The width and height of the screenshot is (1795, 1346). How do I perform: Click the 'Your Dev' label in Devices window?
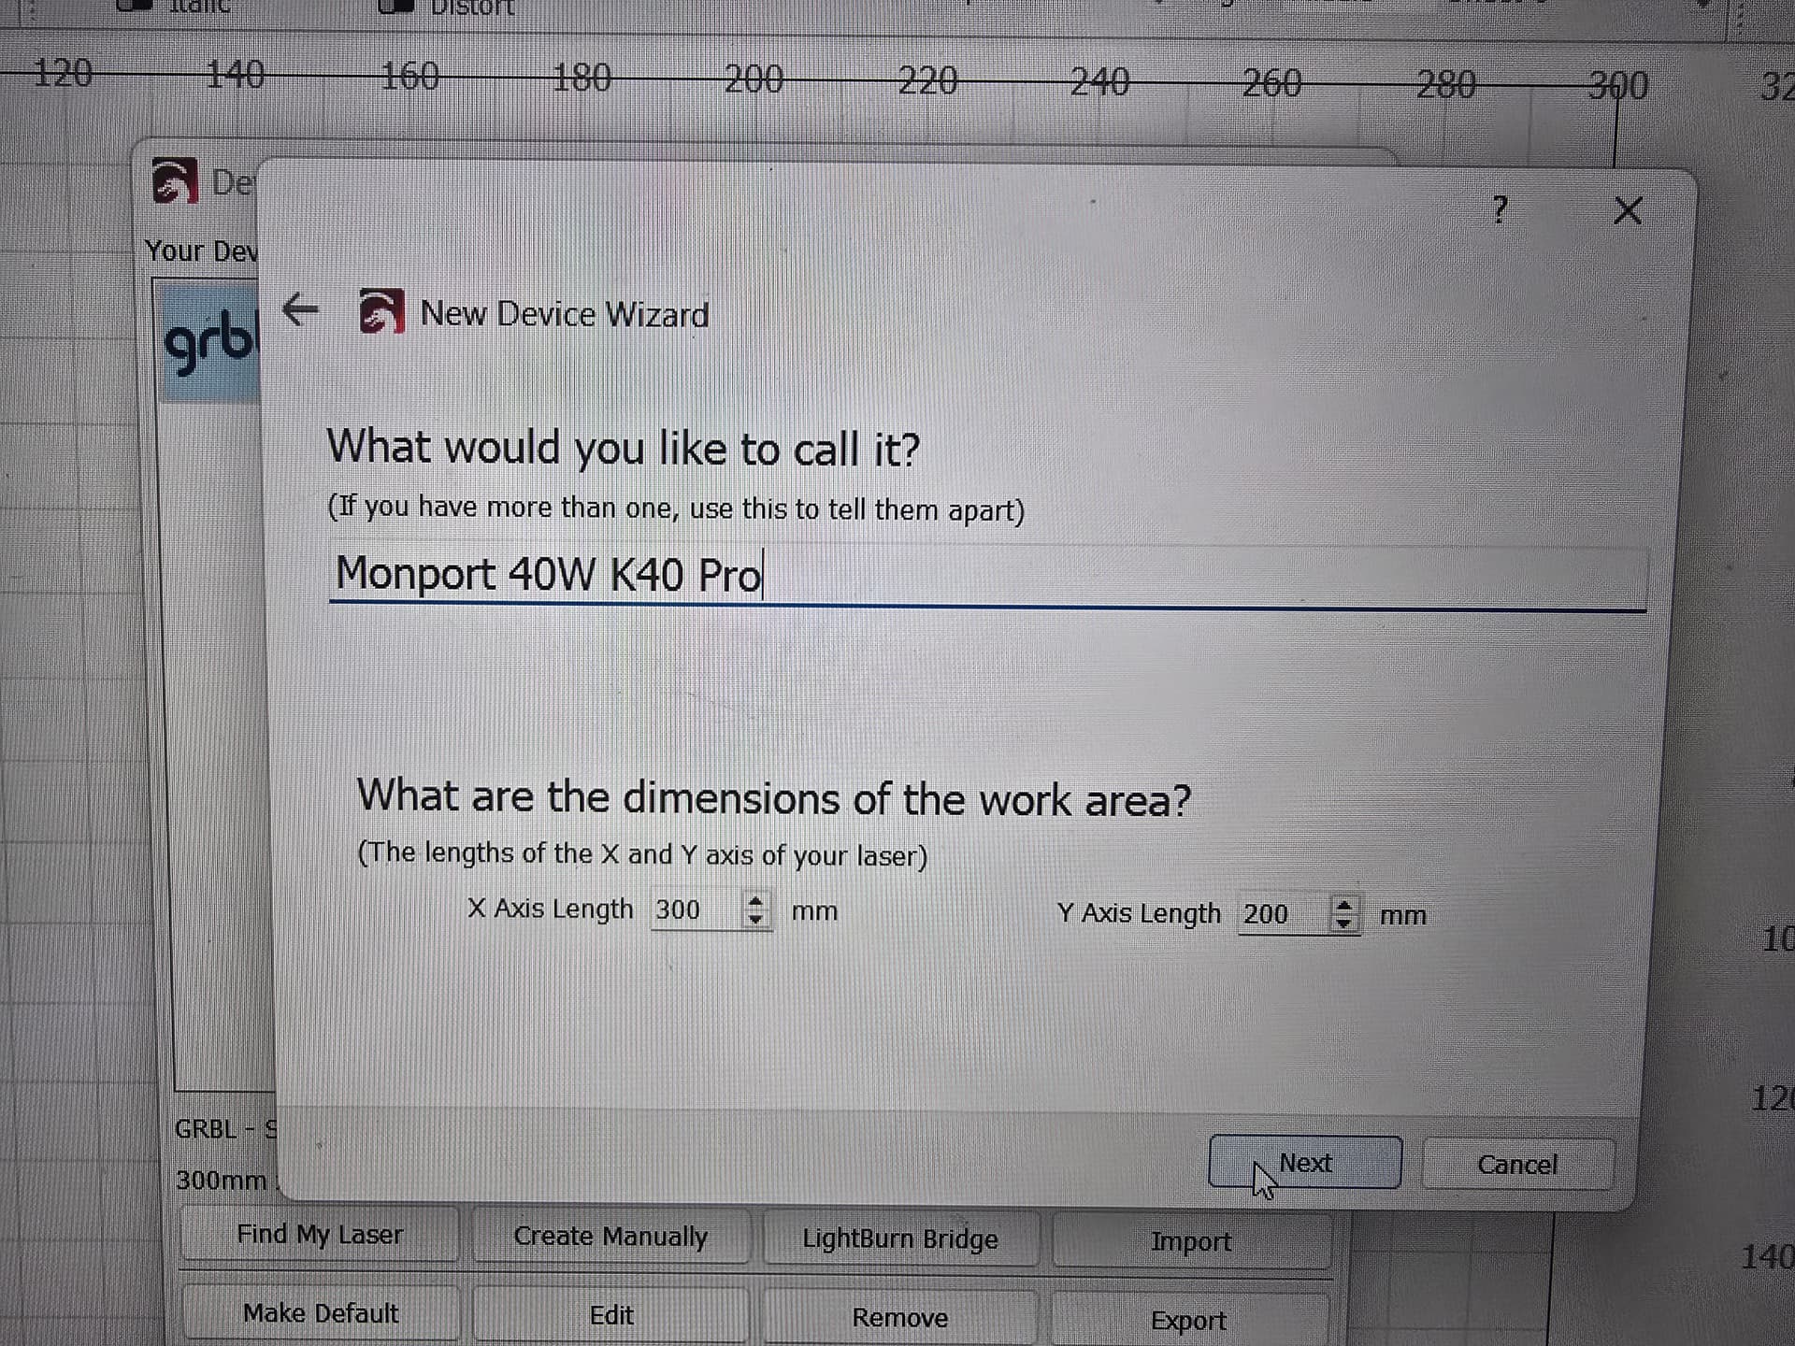tap(201, 251)
